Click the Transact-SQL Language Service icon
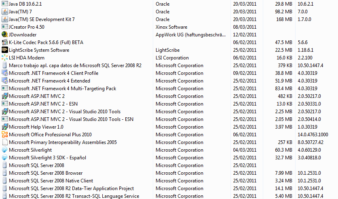 click(4, 196)
